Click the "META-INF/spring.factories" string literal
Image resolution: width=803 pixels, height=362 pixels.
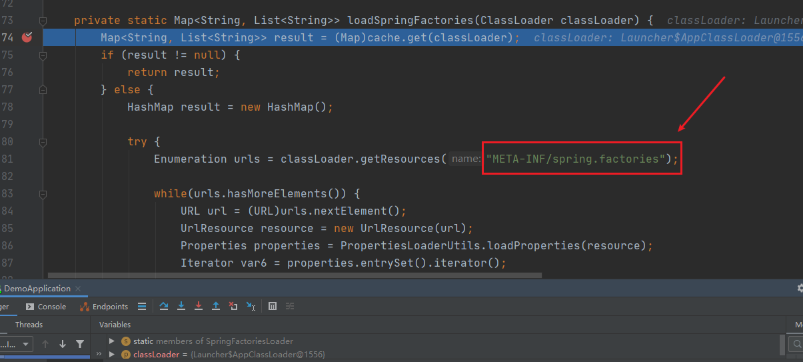[576, 159]
